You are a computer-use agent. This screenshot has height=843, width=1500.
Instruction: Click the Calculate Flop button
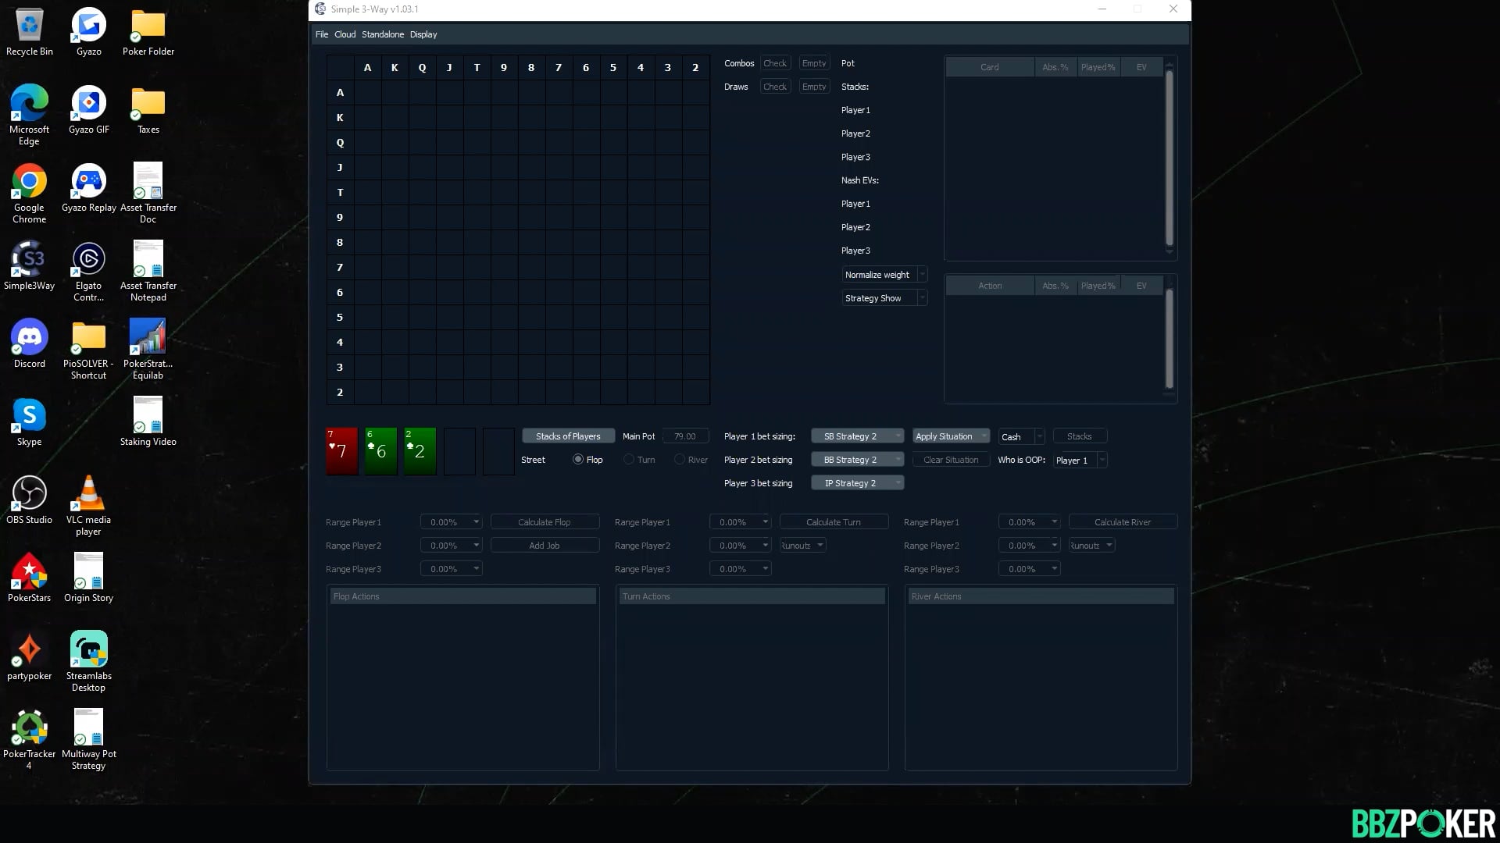545,521
